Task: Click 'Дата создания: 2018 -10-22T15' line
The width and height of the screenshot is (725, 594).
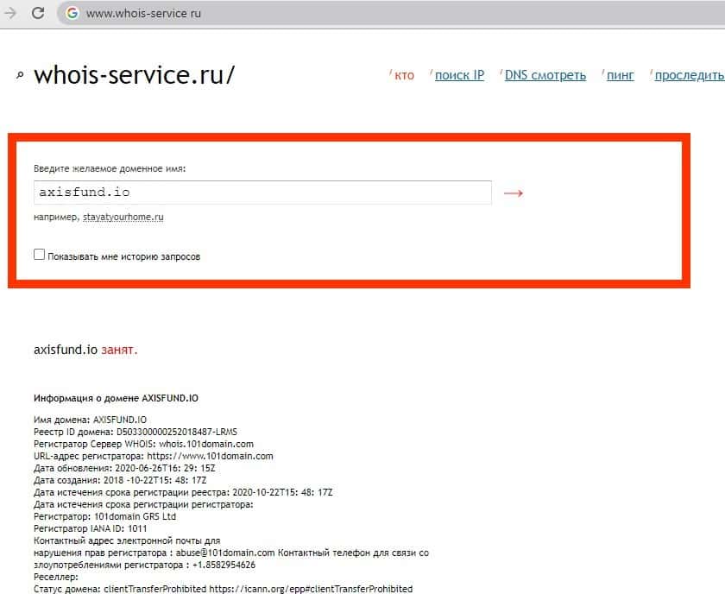Action: coord(120,480)
